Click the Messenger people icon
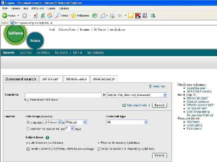The width and height of the screenshot is (217, 162). coord(153,15)
